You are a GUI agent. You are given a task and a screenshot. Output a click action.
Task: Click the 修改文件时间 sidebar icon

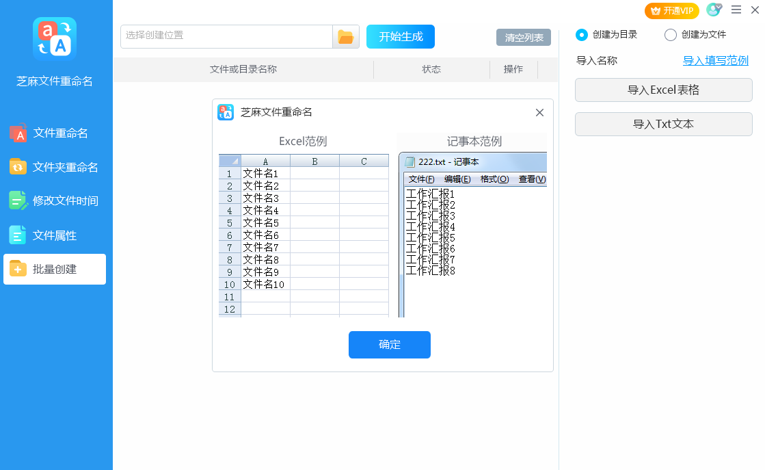[x=18, y=200]
